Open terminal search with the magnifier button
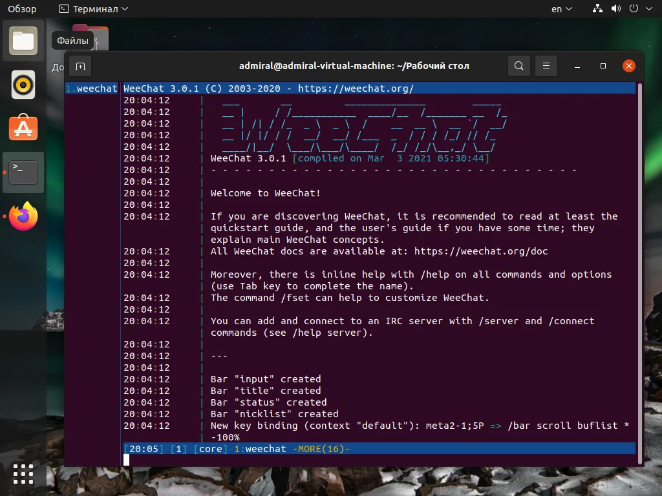 click(x=519, y=66)
